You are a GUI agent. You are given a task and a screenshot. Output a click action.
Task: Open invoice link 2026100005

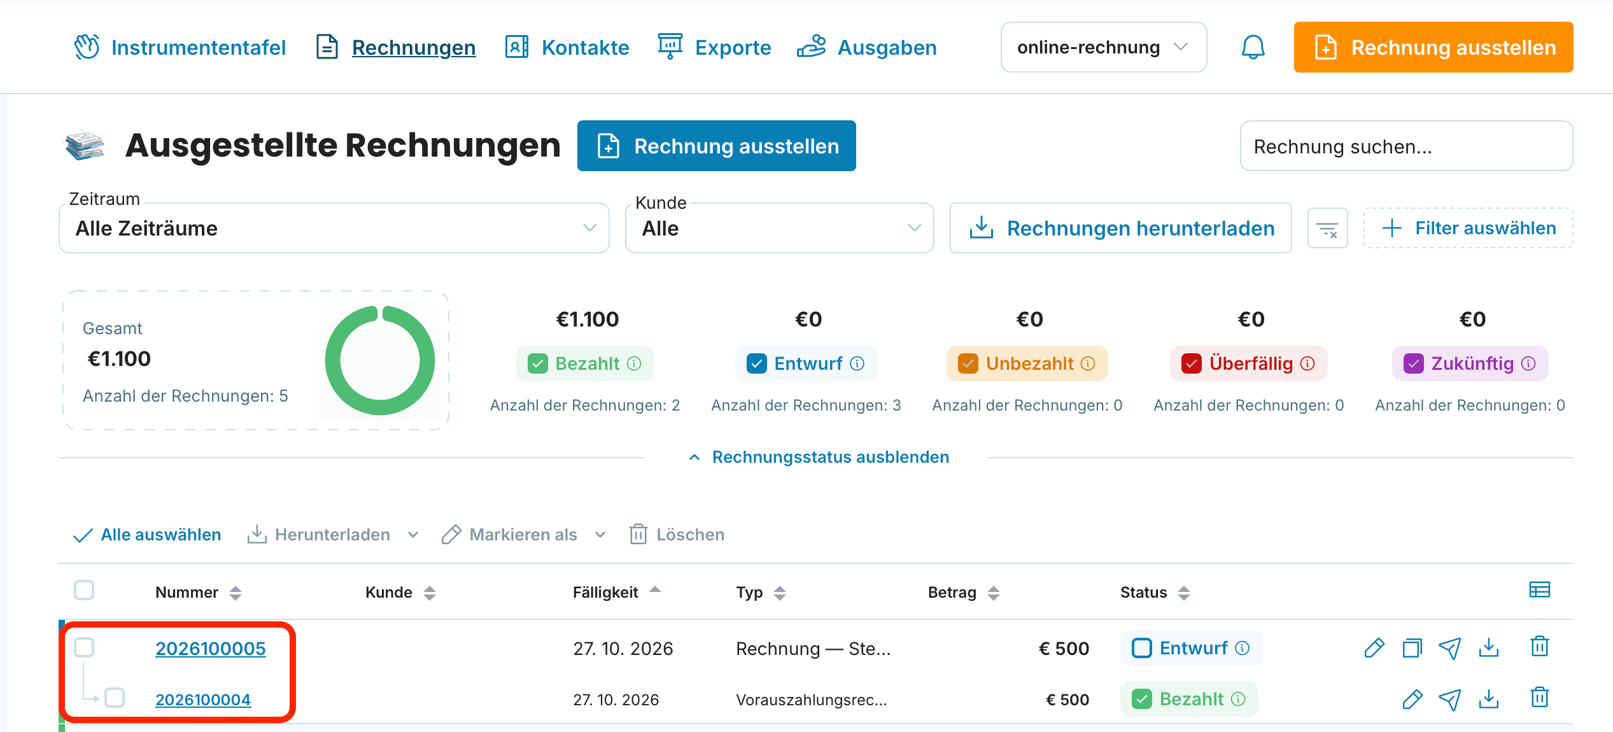[211, 648]
